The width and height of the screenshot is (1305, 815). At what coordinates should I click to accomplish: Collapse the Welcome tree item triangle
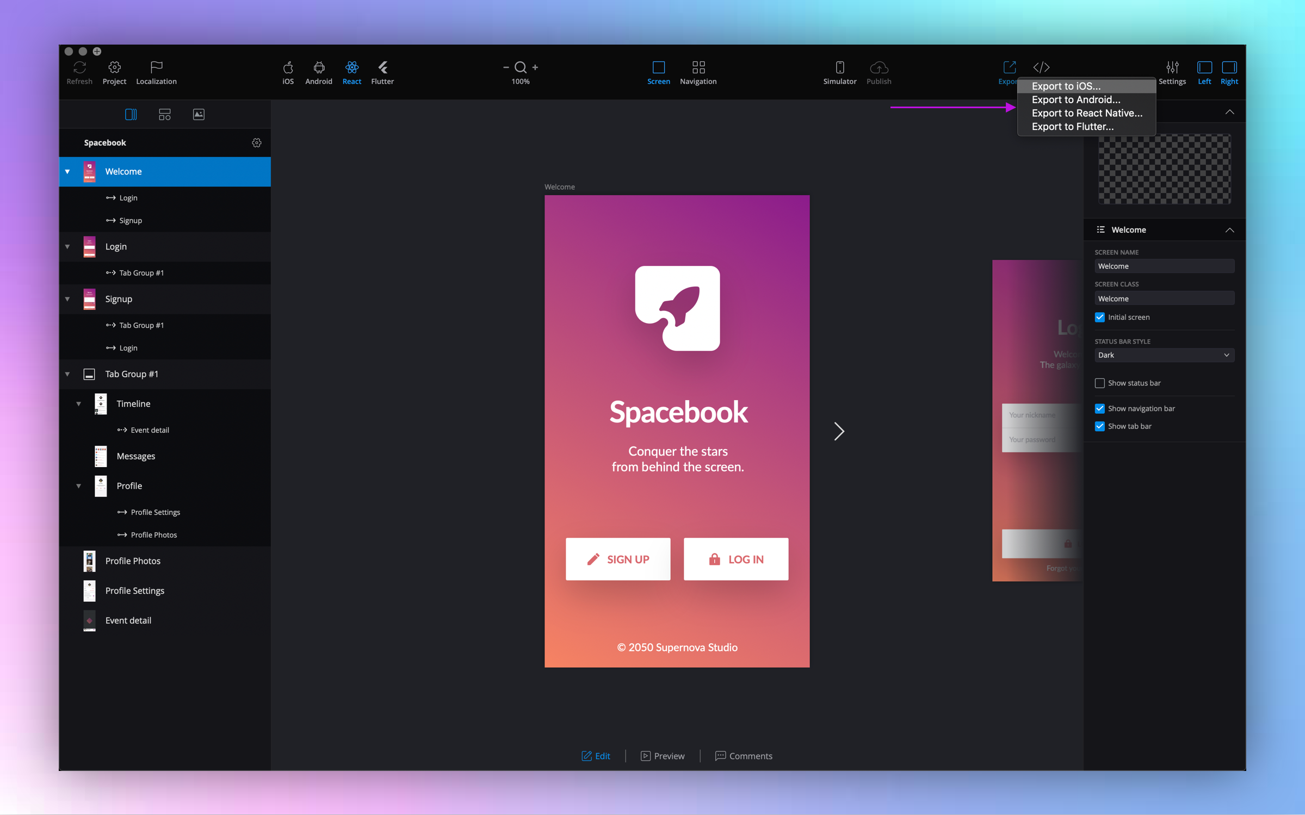click(x=67, y=172)
